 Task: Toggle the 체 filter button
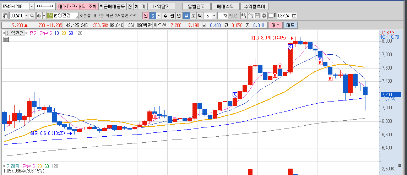point(136,6)
